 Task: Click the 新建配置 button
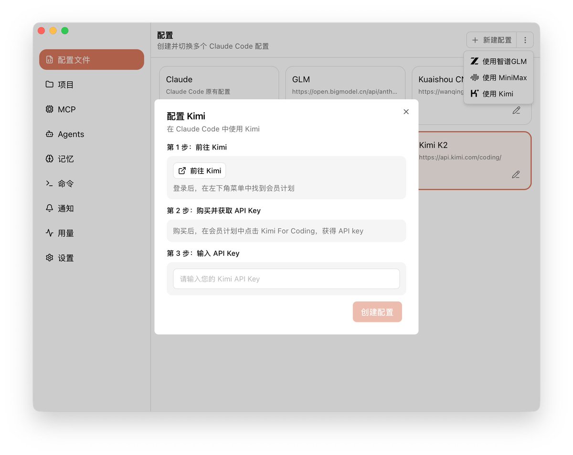(492, 40)
